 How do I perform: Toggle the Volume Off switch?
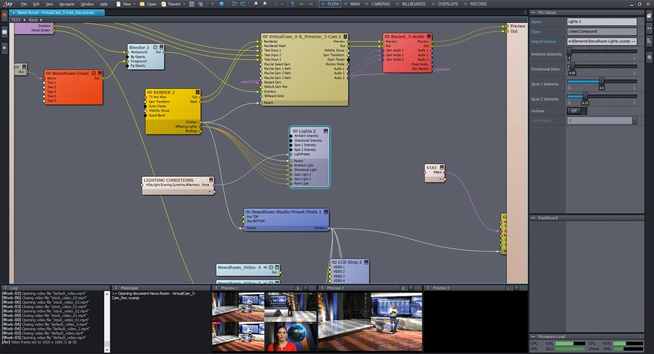click(x=577, y=111)
